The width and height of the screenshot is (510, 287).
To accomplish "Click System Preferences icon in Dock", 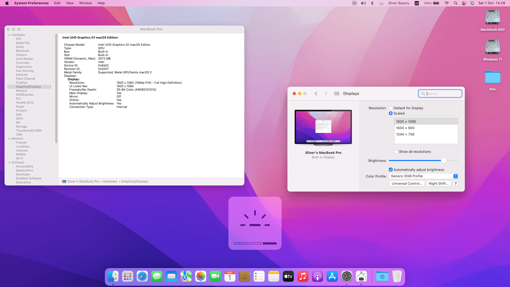I will point(347,277).
